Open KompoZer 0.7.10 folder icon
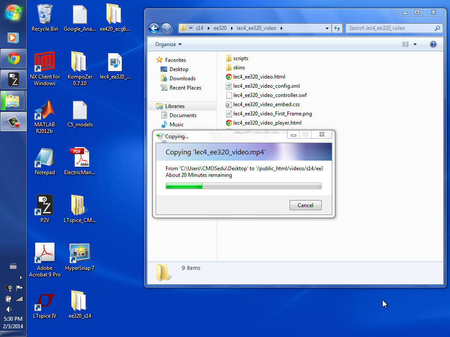This screenshot has height=337, width=450. coord(80,69)
